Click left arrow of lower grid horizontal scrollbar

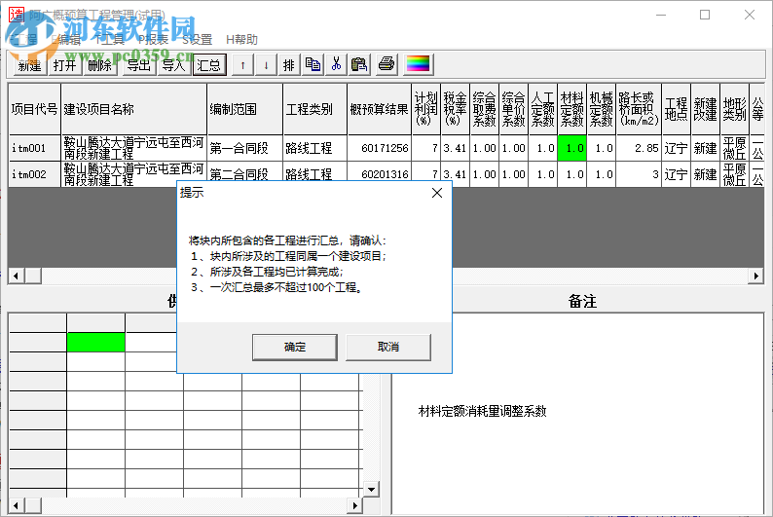click(x=17, y=505)
